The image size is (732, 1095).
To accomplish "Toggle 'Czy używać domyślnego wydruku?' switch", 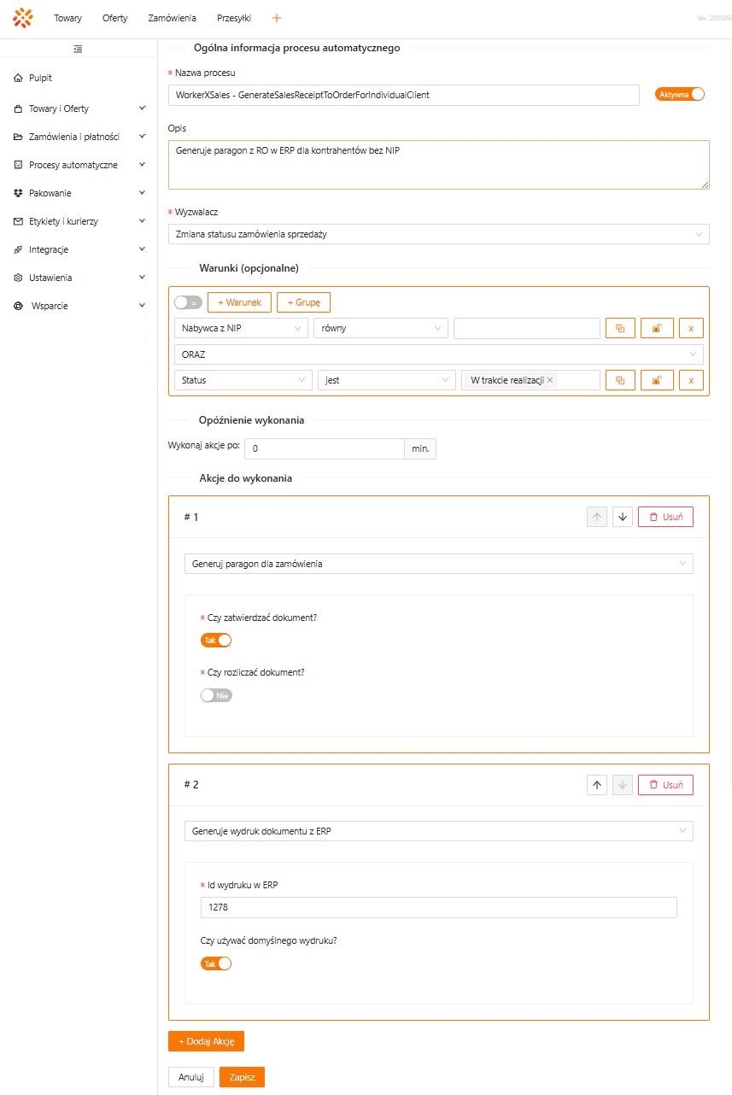I will coord(216,963).
